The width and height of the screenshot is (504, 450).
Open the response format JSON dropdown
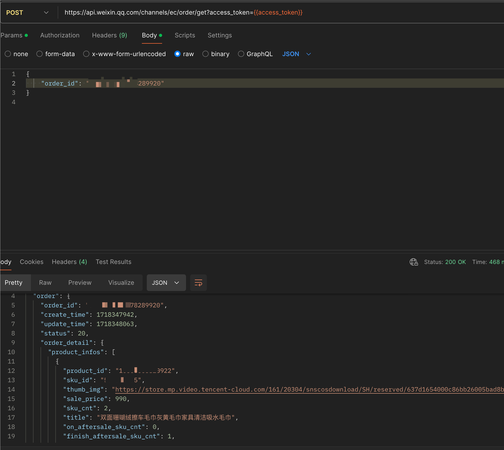[166, 283]
